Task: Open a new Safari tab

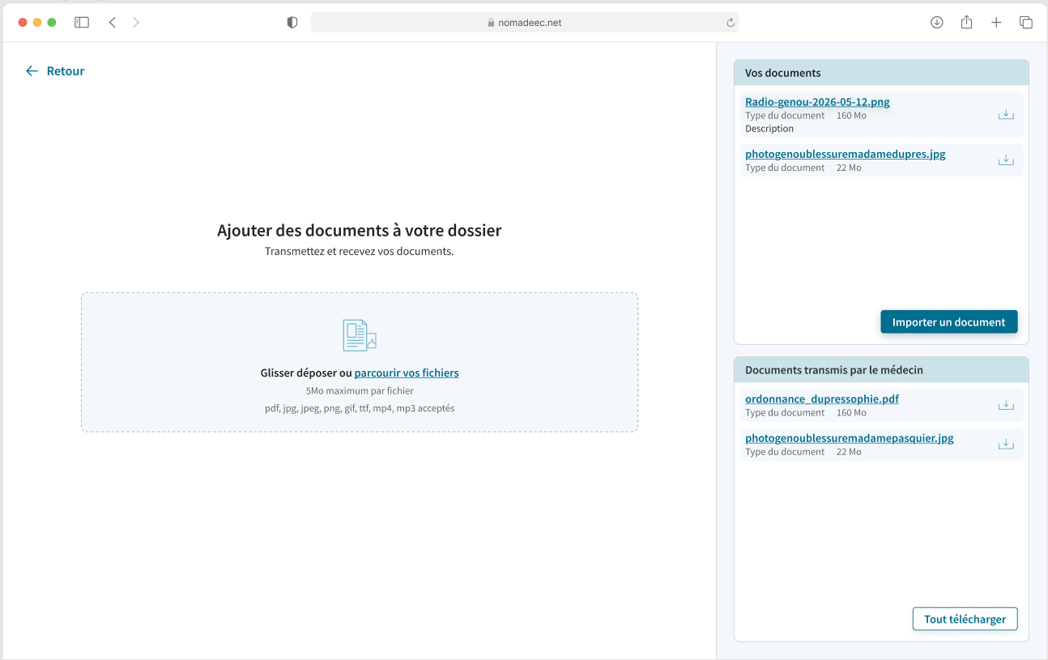Action: coord(996,23)
